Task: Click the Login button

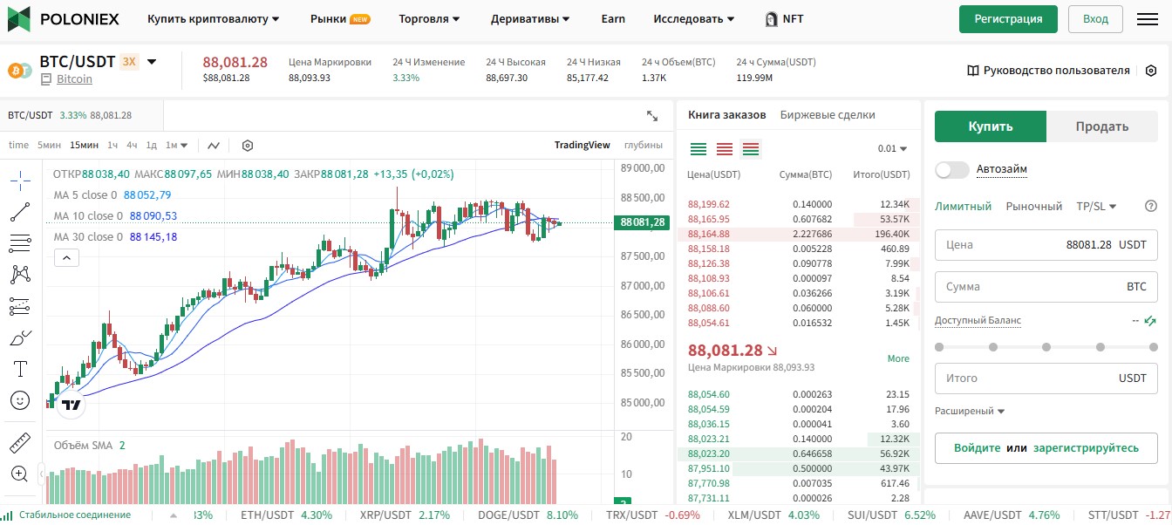Action: pos(1095,18)
